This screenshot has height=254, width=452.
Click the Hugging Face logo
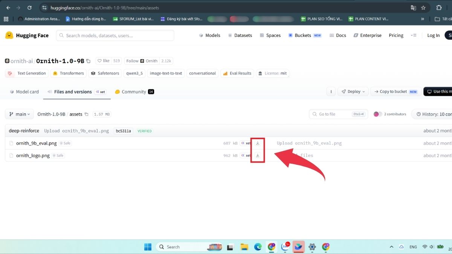click(27, 35)
